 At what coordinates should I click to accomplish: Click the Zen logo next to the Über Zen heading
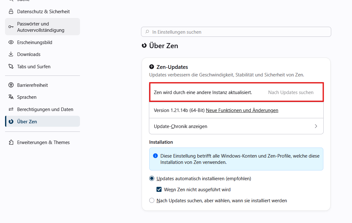pos(144,46)
